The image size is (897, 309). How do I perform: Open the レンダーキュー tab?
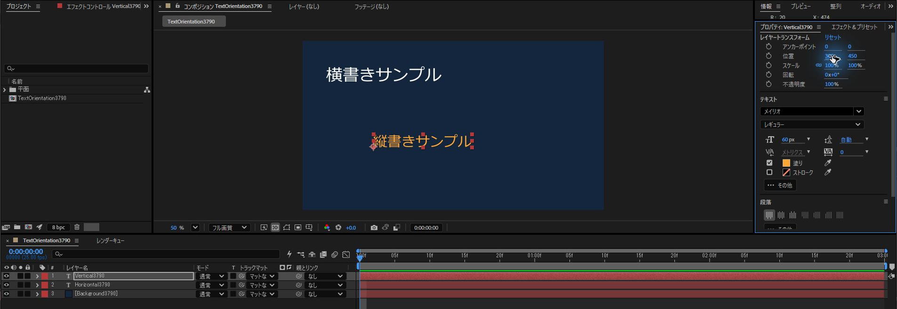click(x=111, y=240)
